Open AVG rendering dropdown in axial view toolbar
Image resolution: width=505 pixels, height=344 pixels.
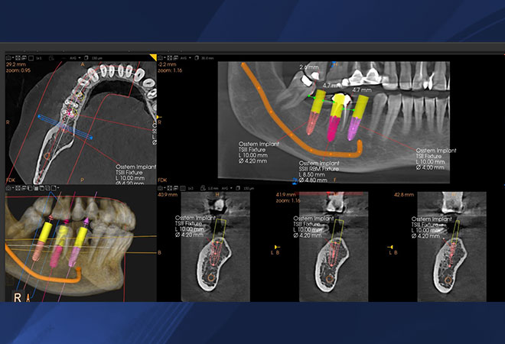(75, 58)
